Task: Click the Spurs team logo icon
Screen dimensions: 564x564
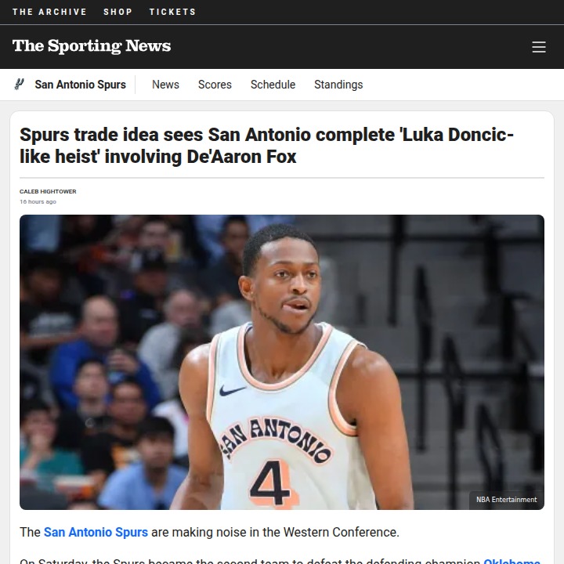Action: pyautogui.click(x=19, y=85)
